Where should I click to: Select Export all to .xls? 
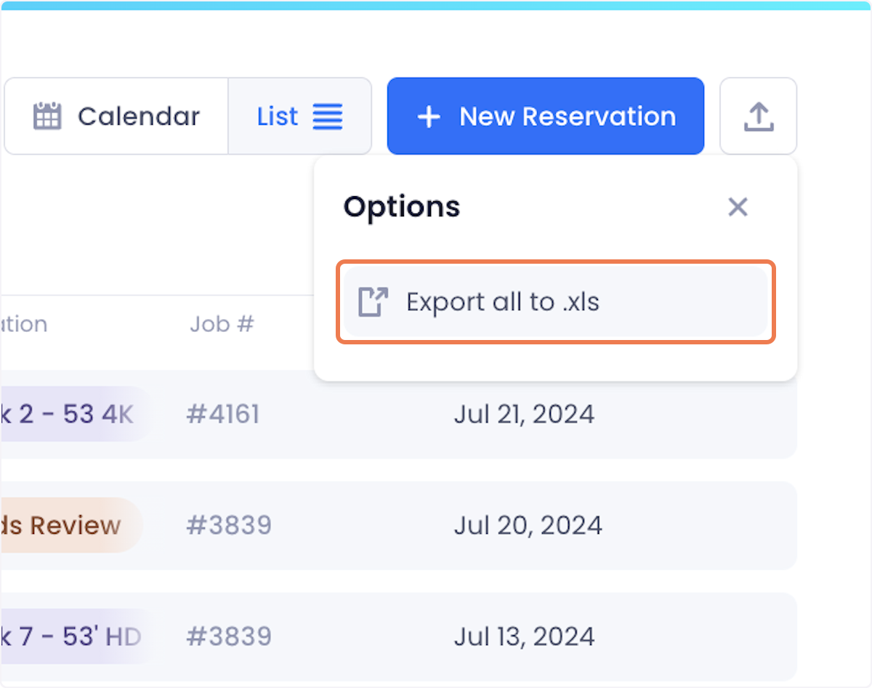point(556,301)
